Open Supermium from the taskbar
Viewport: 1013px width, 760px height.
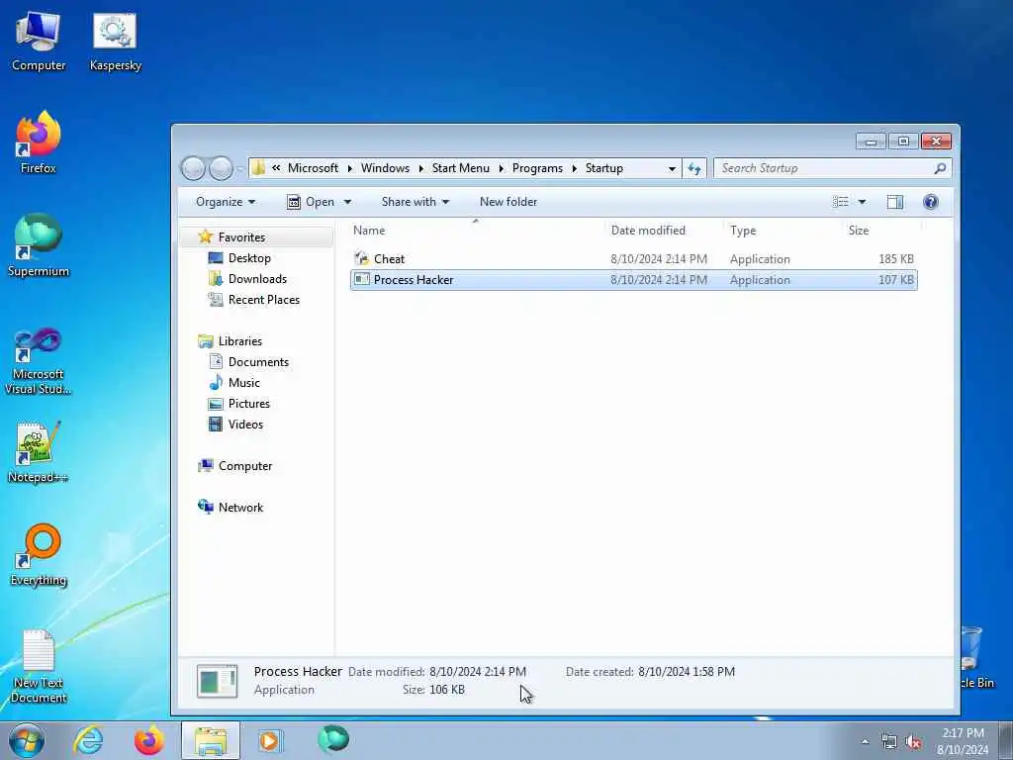pos(333,739)
